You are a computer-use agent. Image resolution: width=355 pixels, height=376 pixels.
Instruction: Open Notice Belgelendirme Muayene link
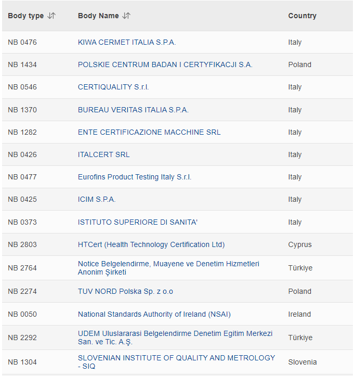pos(168,268)
